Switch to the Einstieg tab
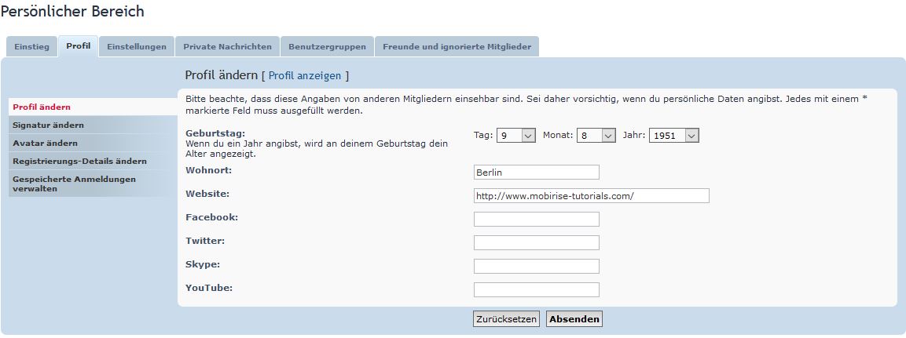Image resolution: width=906 pixels, height=338 pixels. [x=31, y=47]
